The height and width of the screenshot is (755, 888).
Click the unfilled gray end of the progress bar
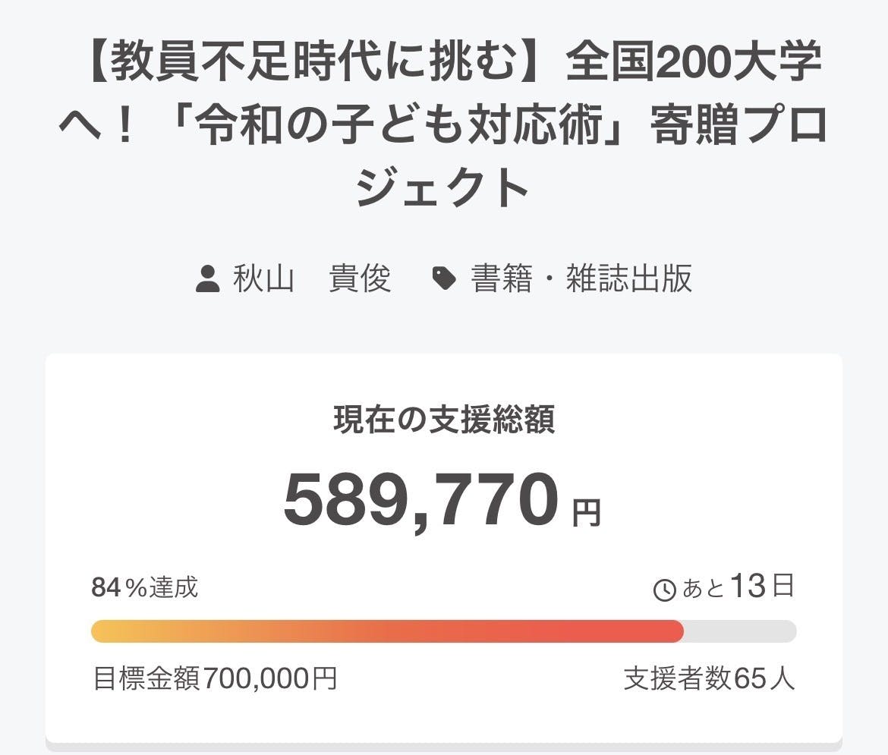pos(740,631)
